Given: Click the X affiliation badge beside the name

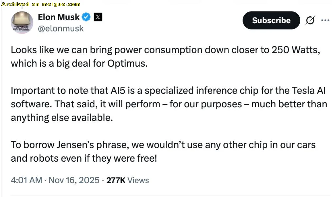Looking at the screenshot, I should click(98, 17).
